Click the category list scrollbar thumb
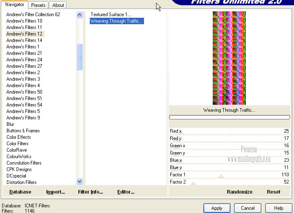The height and width of the screenshot is (213, 294). point(80,57)
